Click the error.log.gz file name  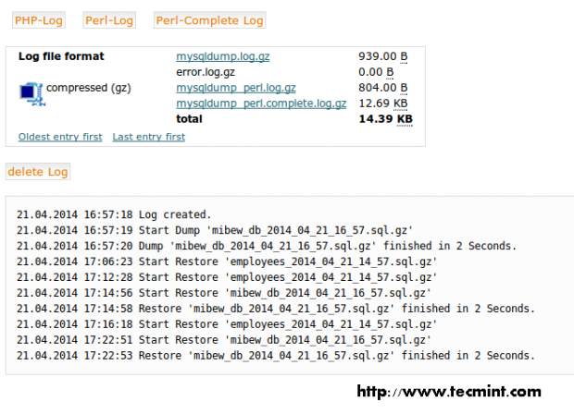[x=206, y=72]
